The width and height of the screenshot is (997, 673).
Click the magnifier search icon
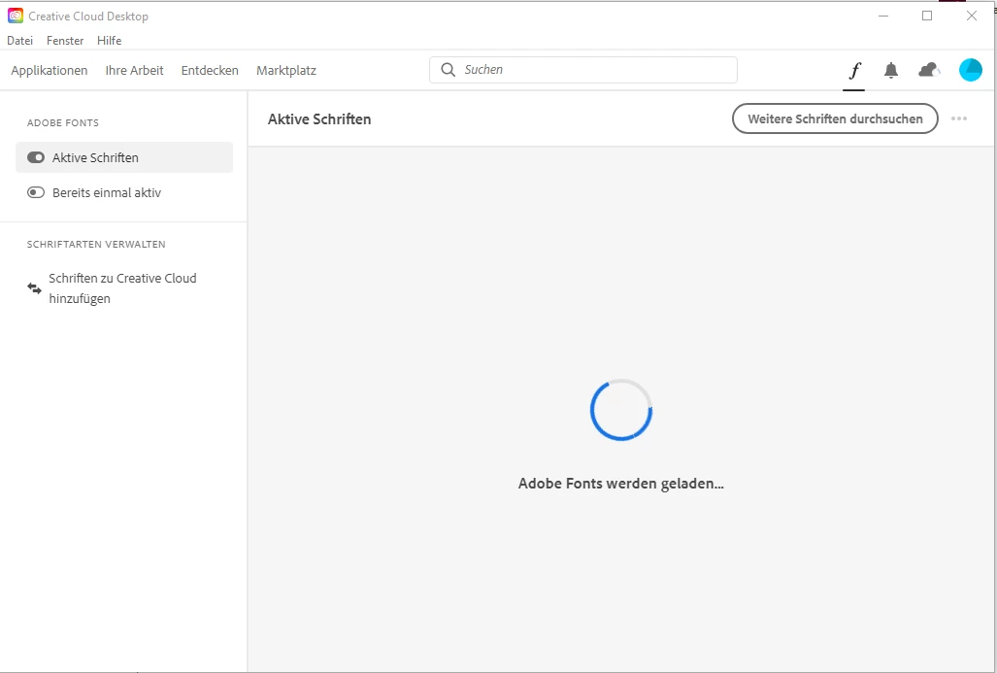(x=448, y=70)
